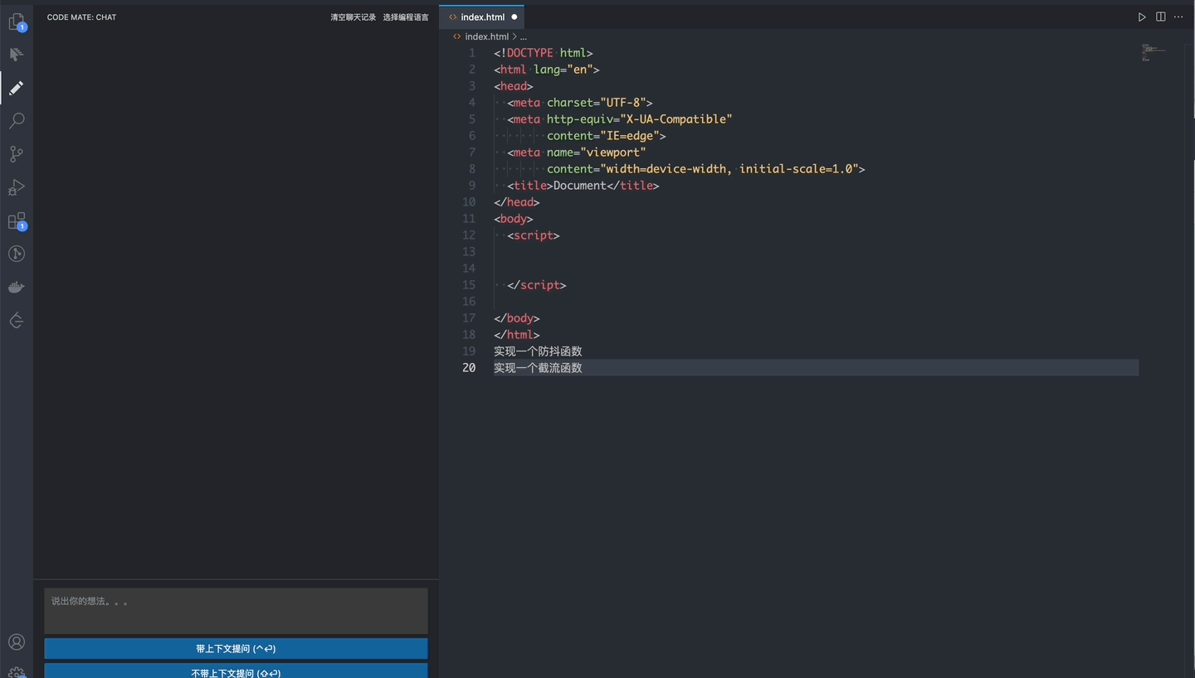Open the Run and Debug view
1195x678 pixels.
pos(17,187)
